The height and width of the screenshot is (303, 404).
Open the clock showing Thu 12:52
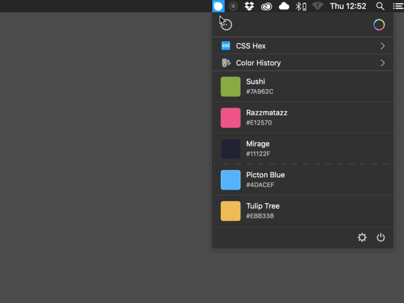pyautogui.click(x=349, y=6)
